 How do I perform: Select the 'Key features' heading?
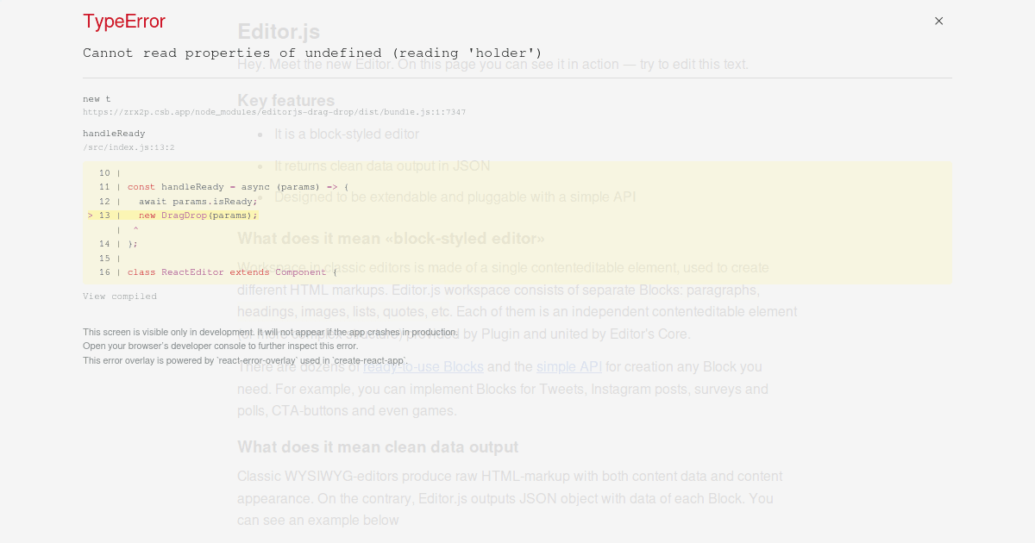[x=285, y=100]
